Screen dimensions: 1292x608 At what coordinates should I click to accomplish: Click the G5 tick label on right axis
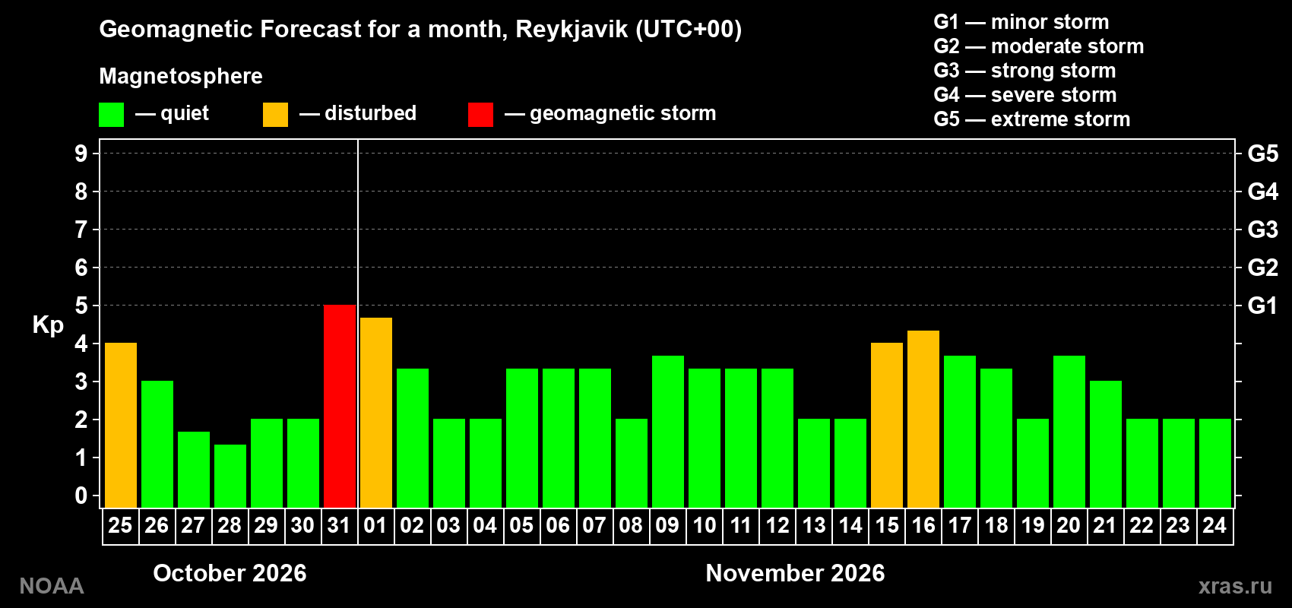click(x=1263, y=154)
